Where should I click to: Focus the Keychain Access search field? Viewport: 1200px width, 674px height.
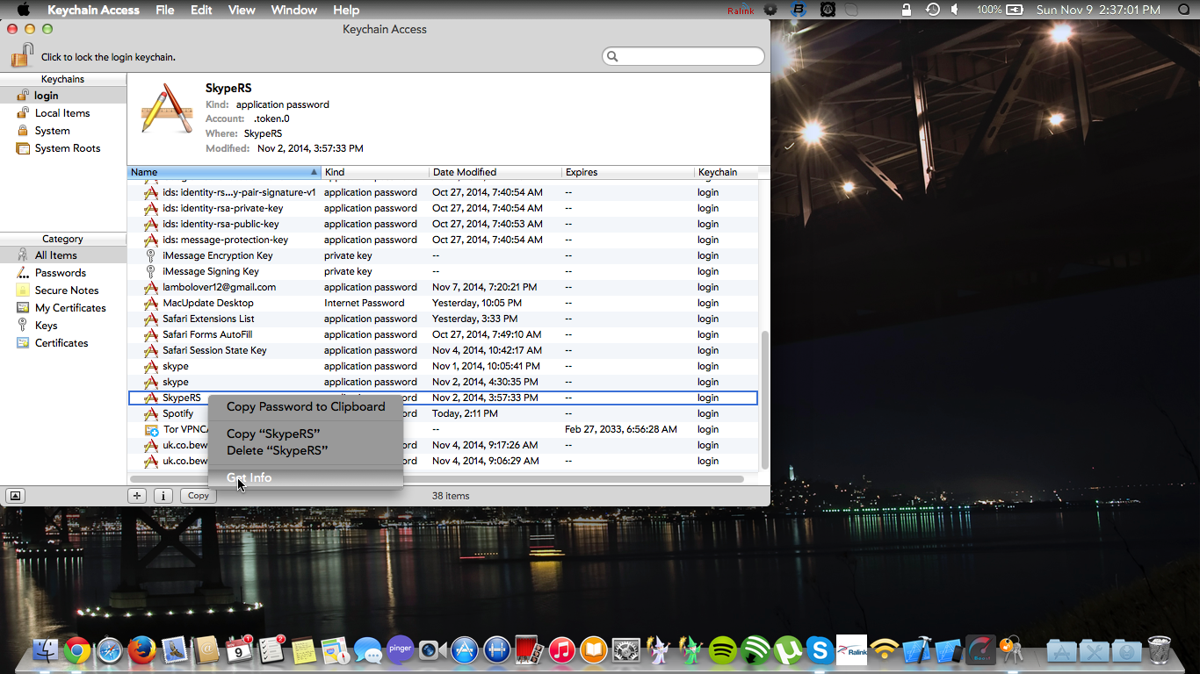(x=683, y=56)
